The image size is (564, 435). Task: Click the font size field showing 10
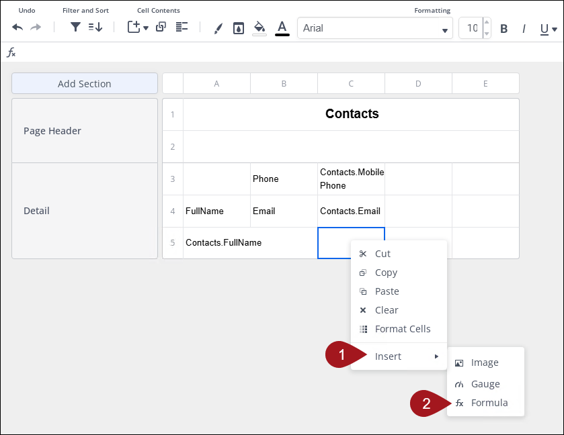(471, 28)
